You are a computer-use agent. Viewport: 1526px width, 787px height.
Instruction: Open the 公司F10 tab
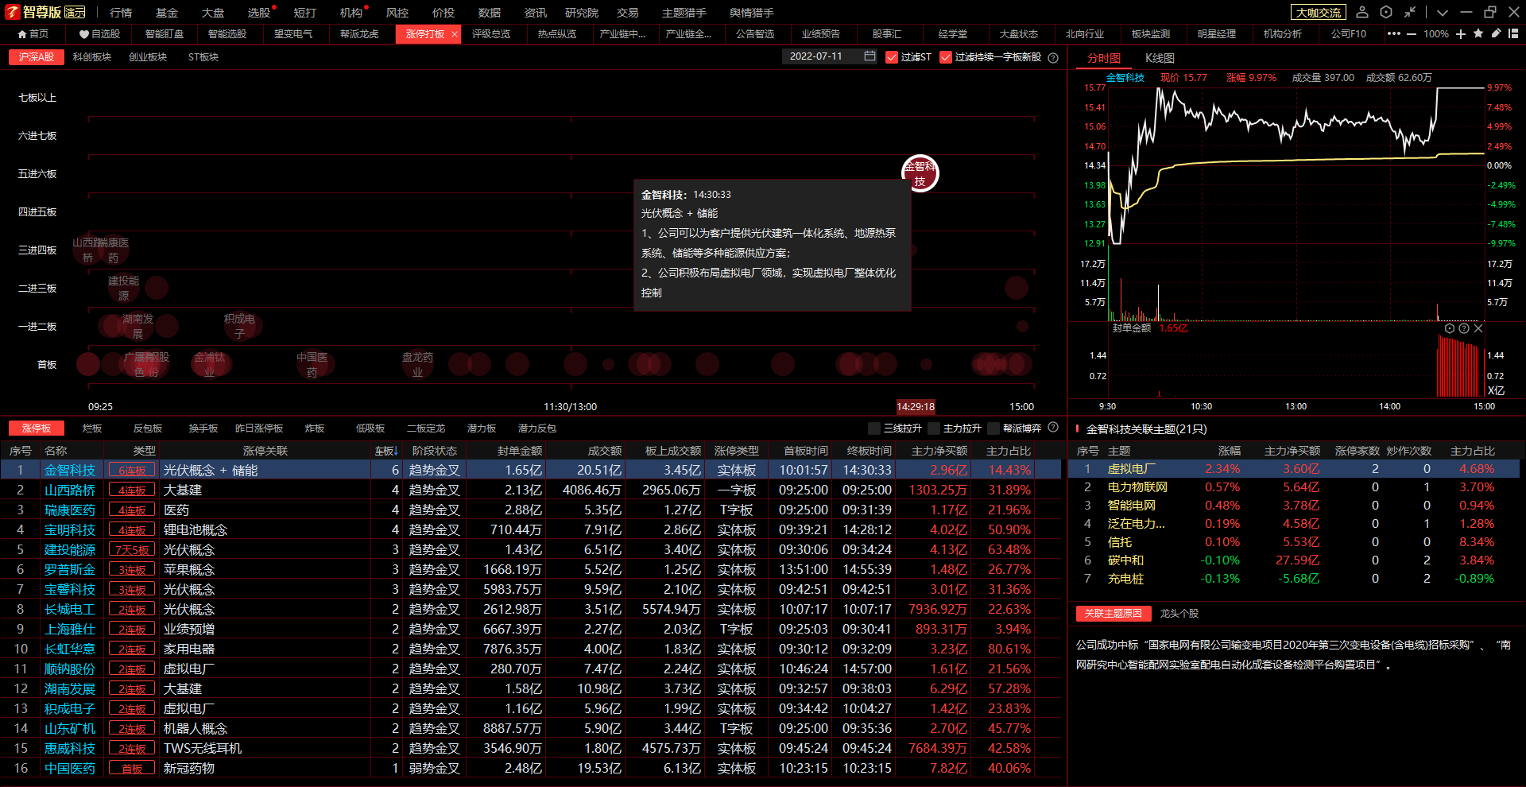(1349, 34)
